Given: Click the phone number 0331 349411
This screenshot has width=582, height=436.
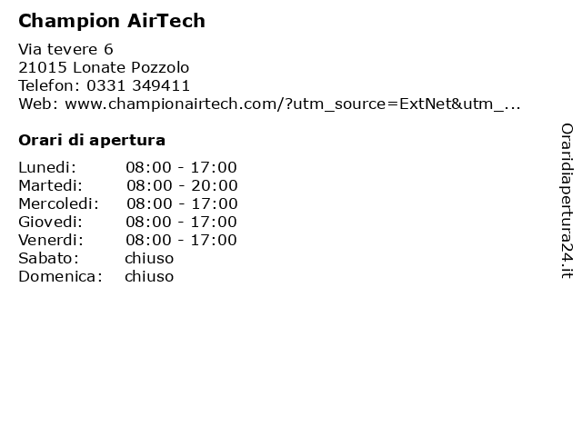Looking at the screenshot, I should tap(138, 85).
